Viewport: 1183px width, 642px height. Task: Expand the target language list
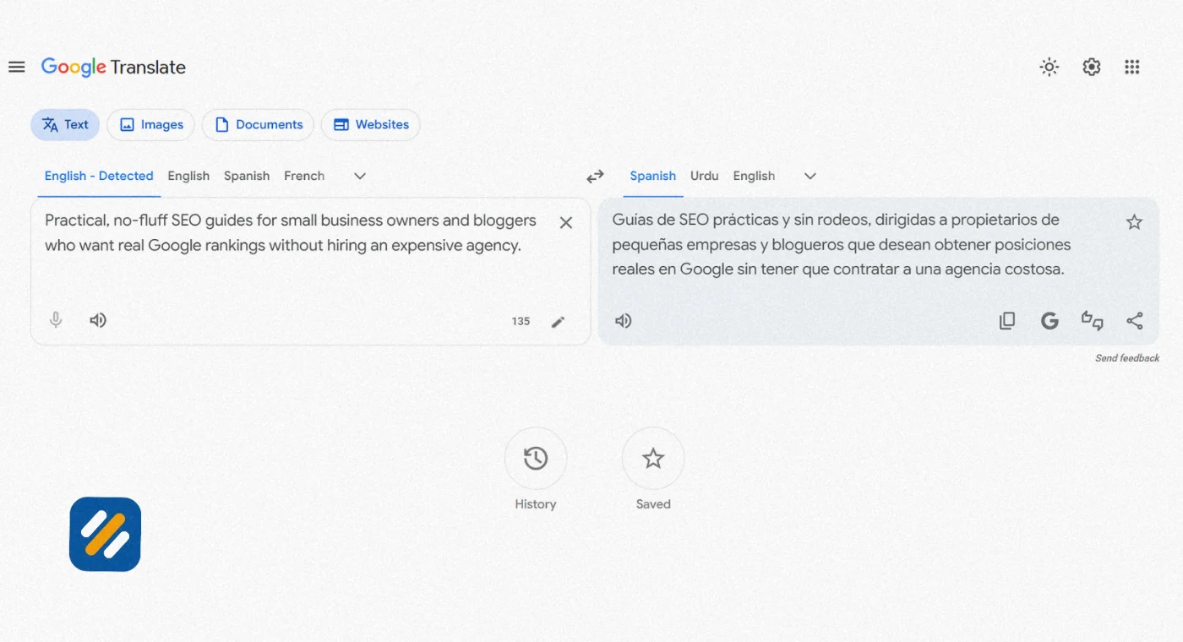pyautogui.click(x=810, y=176)
